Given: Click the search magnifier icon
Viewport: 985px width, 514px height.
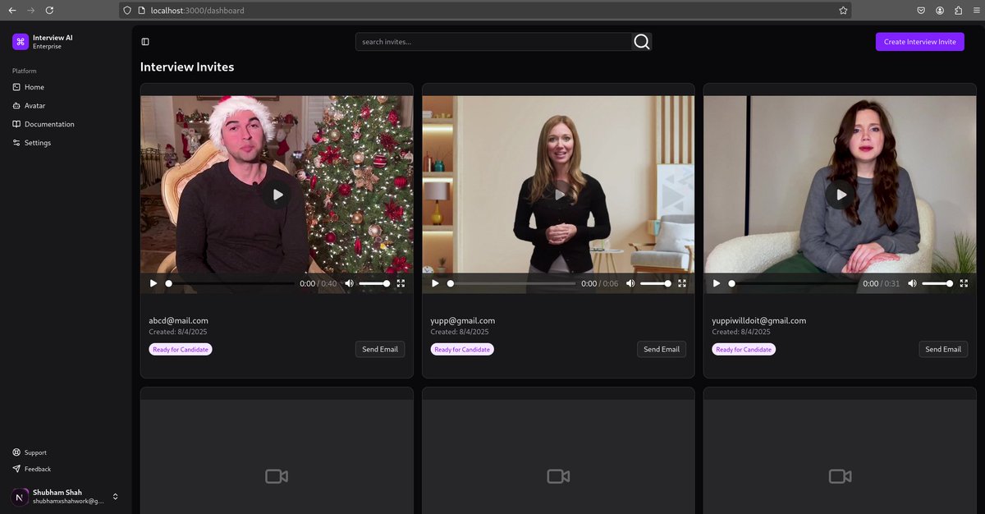Looking at the screenshot, I should pyautogui.click(x=642, y=42).
